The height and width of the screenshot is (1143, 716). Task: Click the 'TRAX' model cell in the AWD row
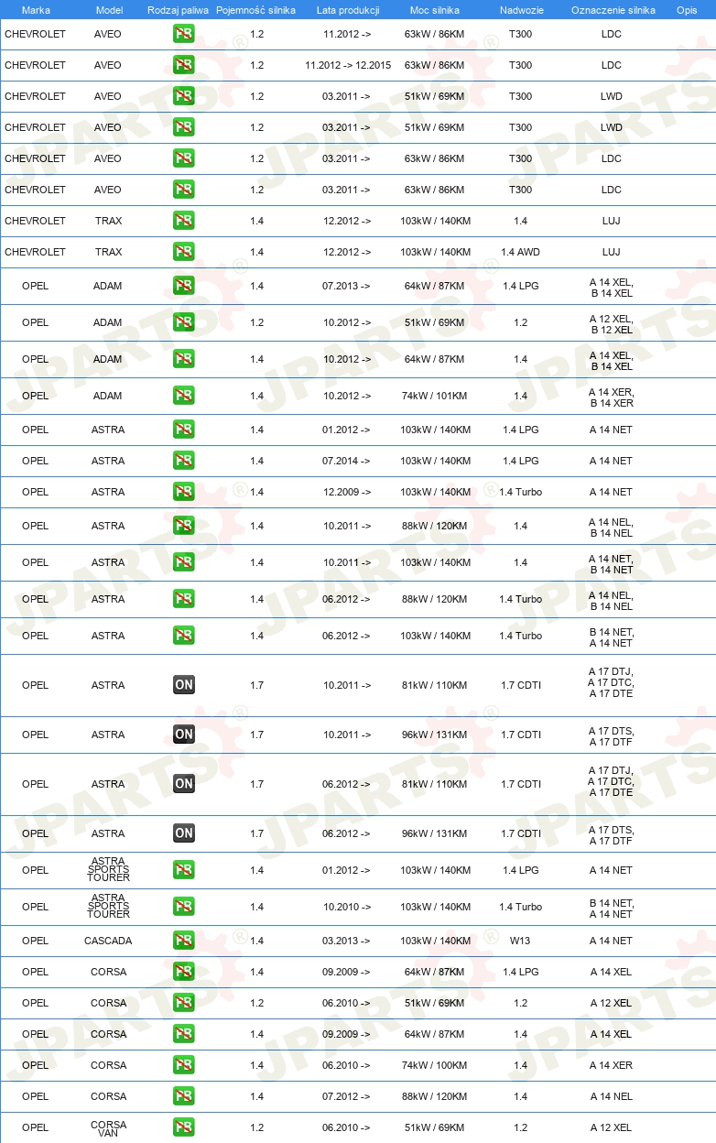[108, 252]
